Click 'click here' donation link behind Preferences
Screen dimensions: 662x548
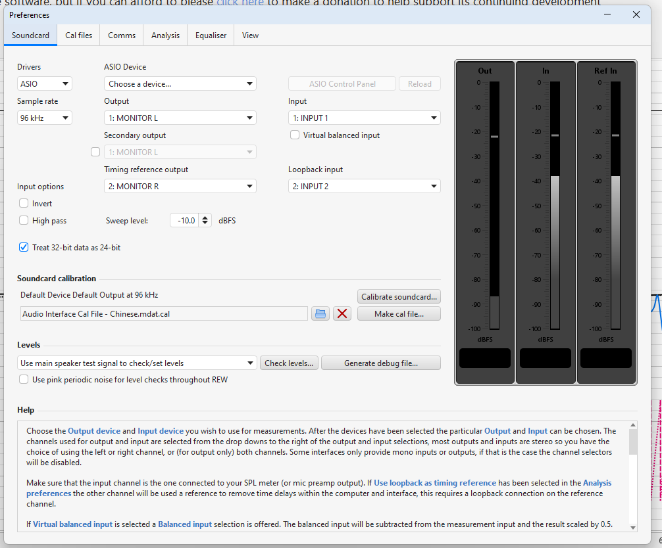coord(240,3)
